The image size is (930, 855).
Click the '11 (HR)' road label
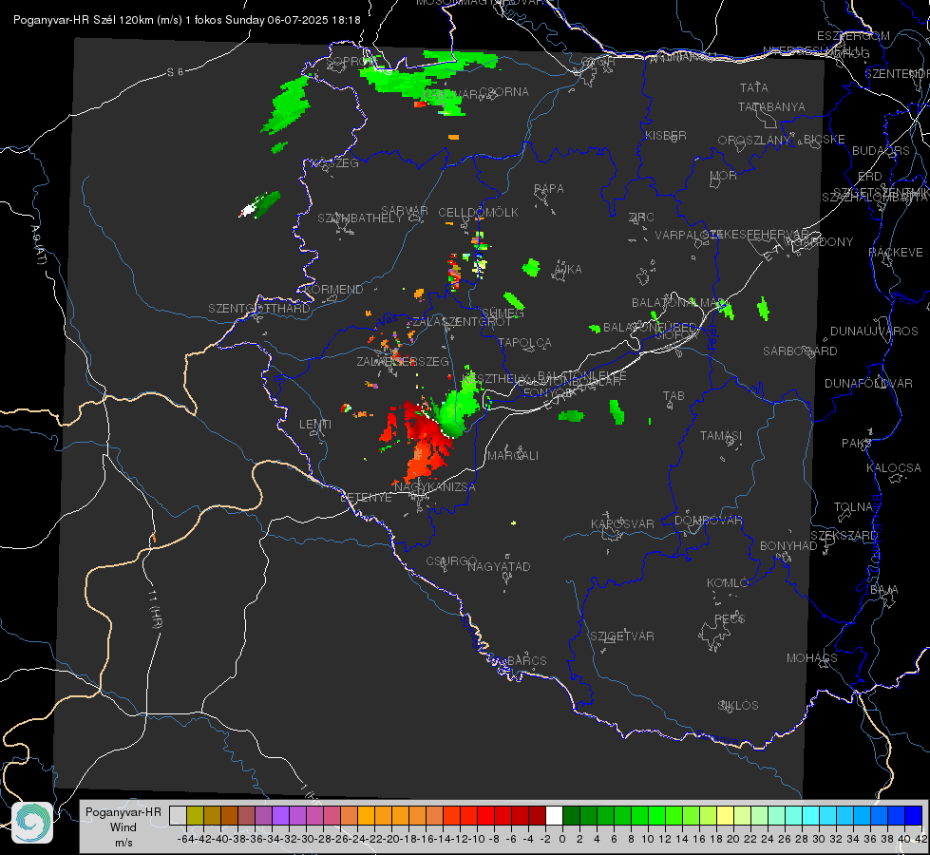[x=155, y=608]
